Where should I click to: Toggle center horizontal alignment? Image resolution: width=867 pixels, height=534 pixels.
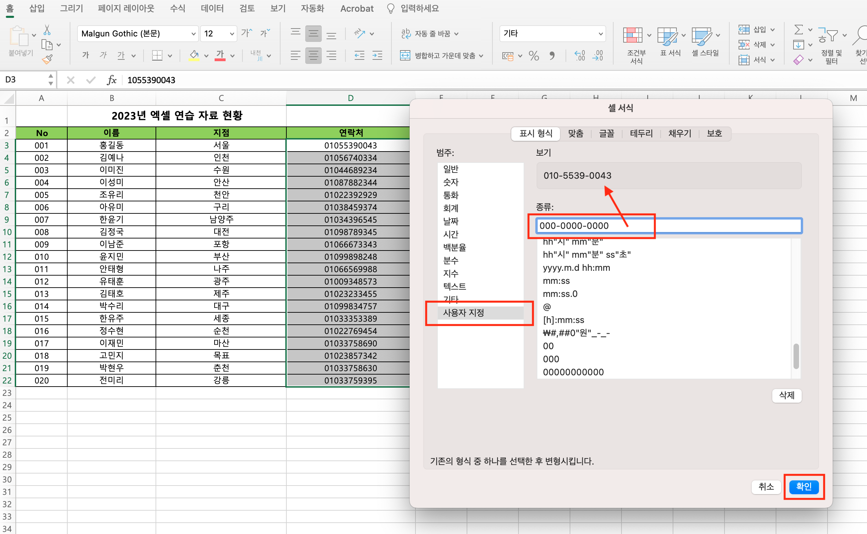coord(313,55)
